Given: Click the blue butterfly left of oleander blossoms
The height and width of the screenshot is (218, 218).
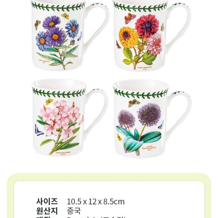Looking at the screenshot, I should point(38,130).
